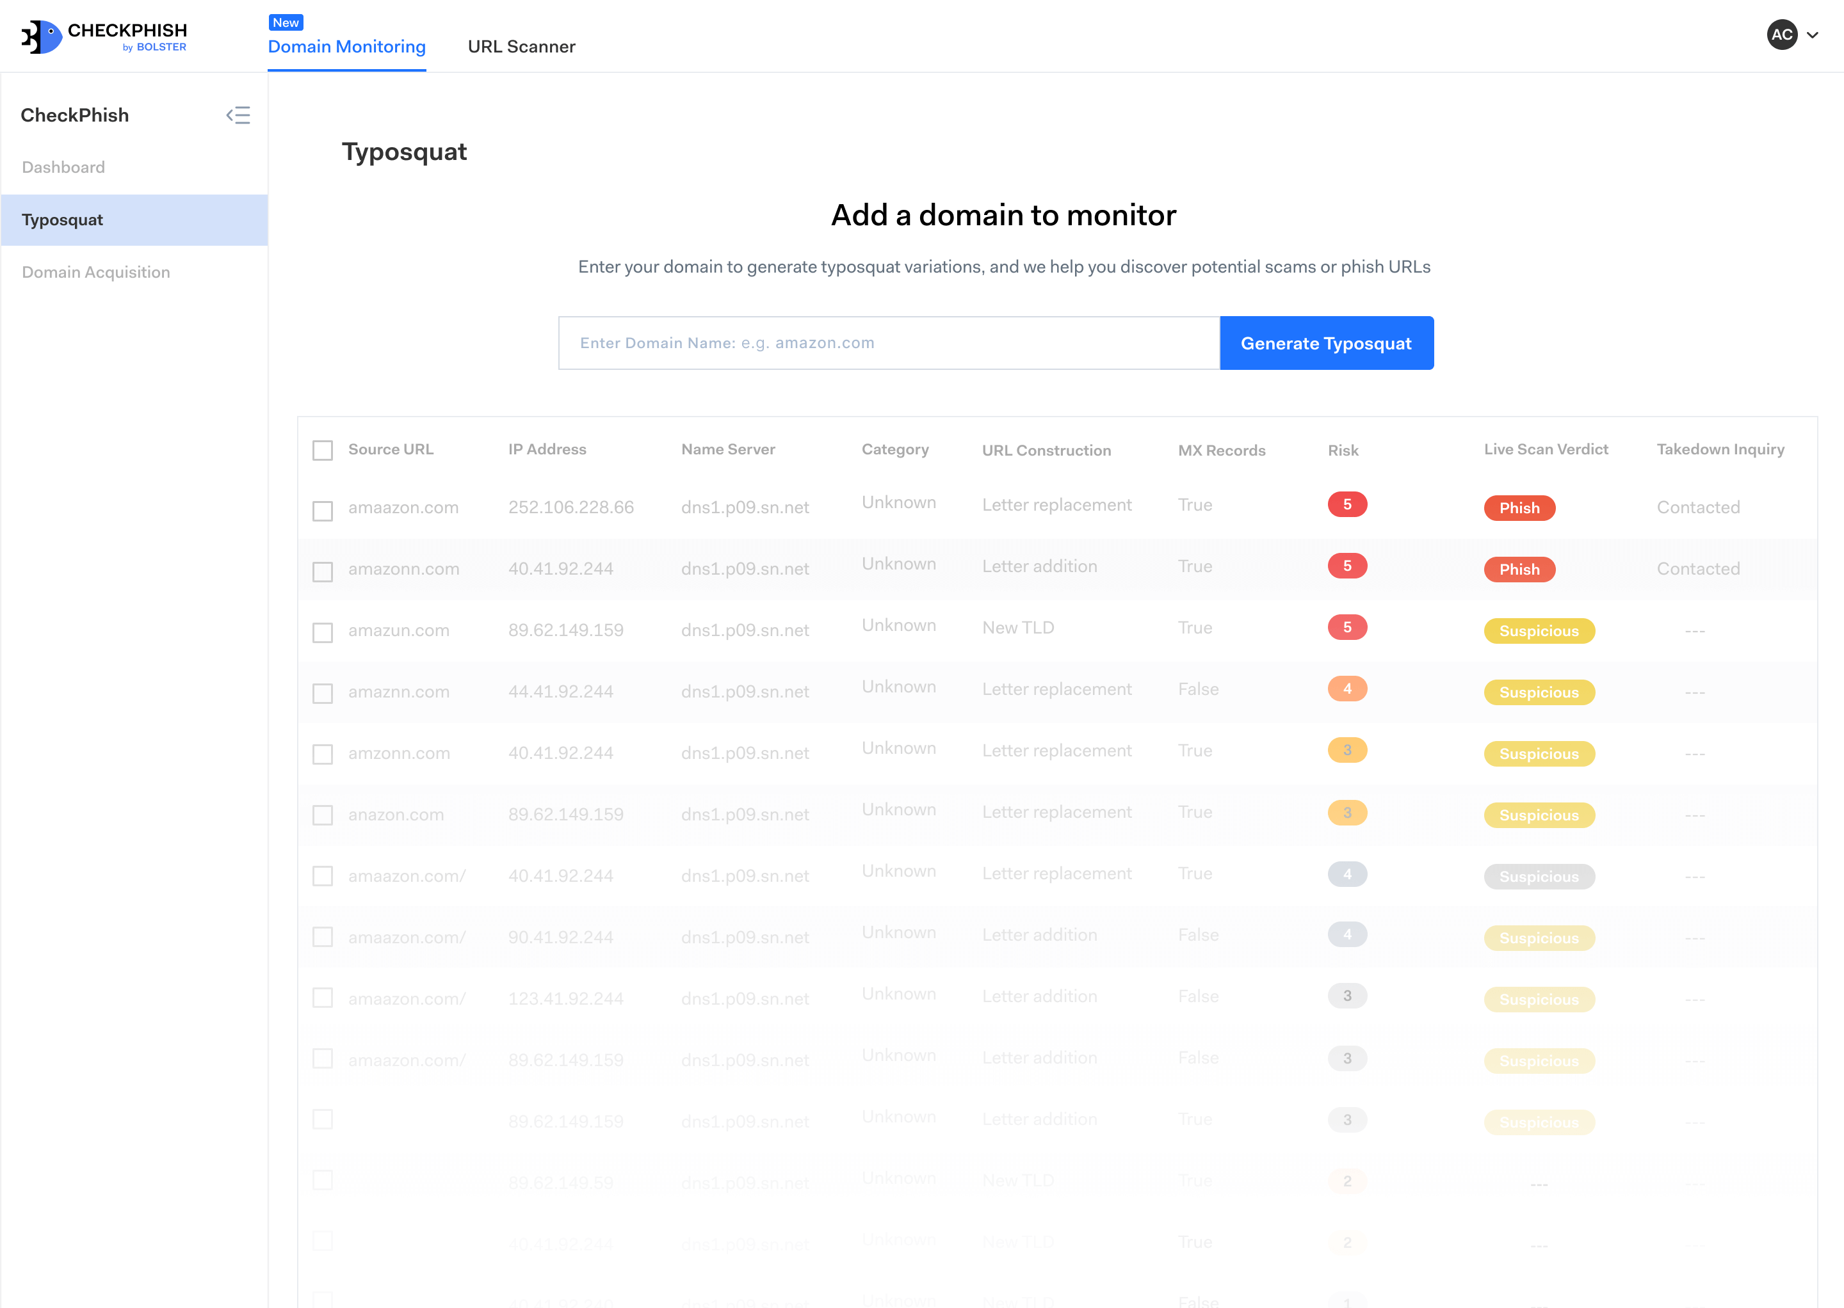
Task: Click Letter addition in amazonn.com row
Action: [1040, 566]
